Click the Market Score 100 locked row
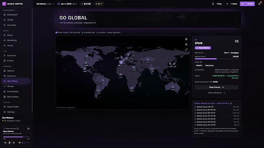Screen dimensions: 264x148 [x=217, y=107]
